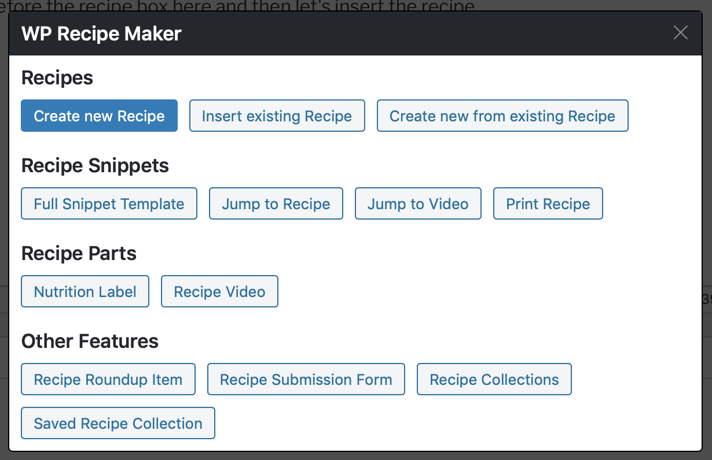Click the Create new Recipe button
The width and height of the screenshot is (712, 460).
[x=99, y=116]
